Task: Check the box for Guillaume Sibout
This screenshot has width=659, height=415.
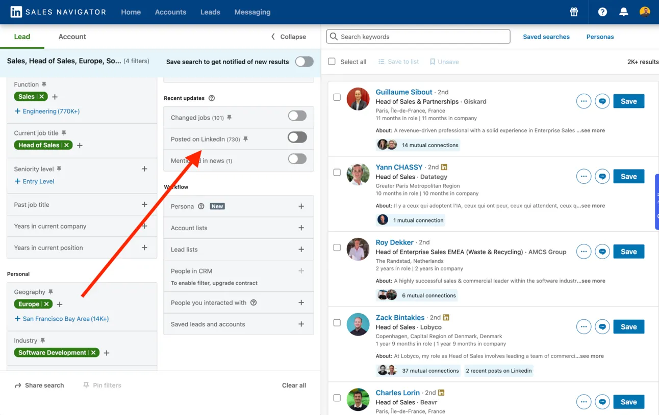Action: click(x=337, y=97)
